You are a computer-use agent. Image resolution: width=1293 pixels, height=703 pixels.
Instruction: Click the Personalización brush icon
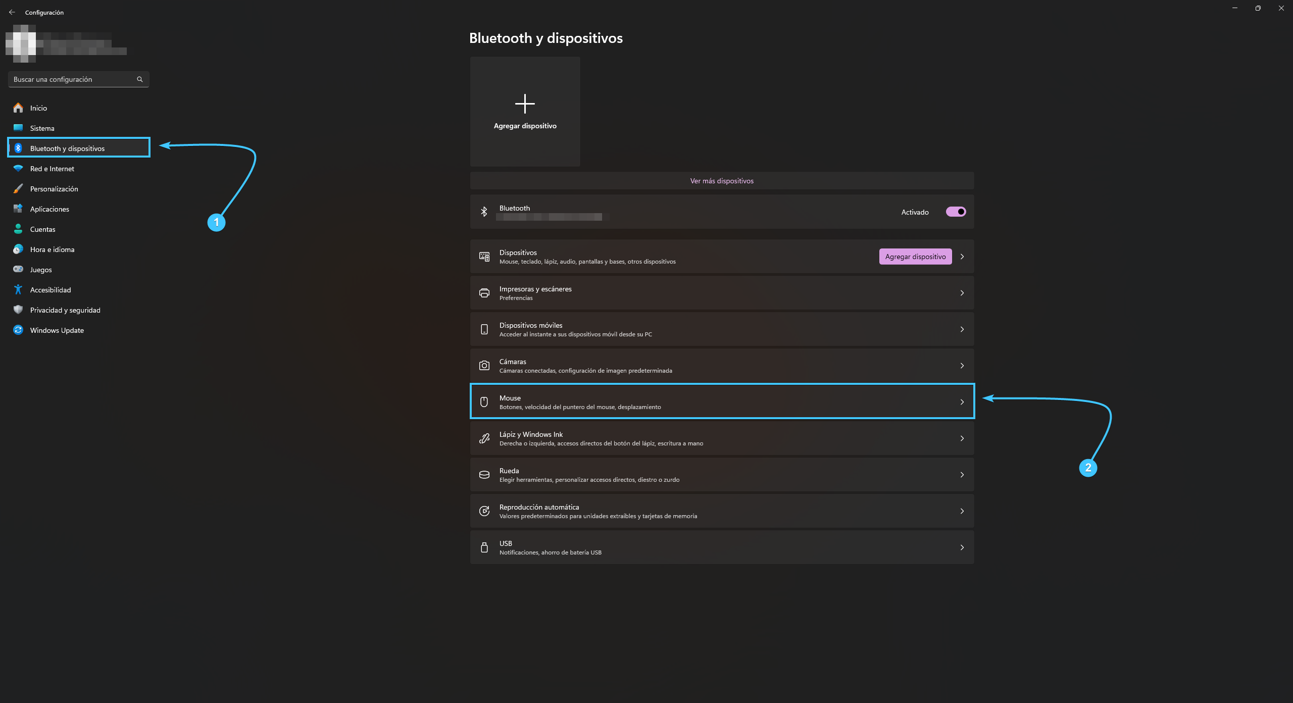pos(18,188)
